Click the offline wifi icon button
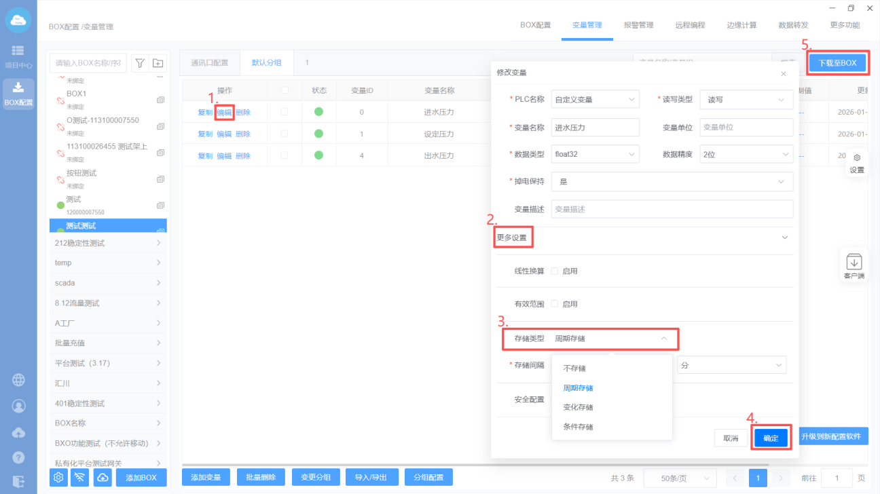880x494 pixels. pos(81,478)
